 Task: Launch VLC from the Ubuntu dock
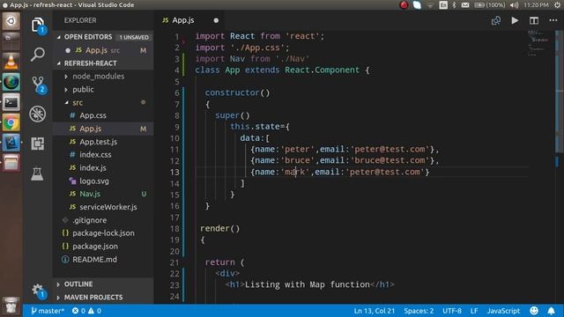pos(11,62)
